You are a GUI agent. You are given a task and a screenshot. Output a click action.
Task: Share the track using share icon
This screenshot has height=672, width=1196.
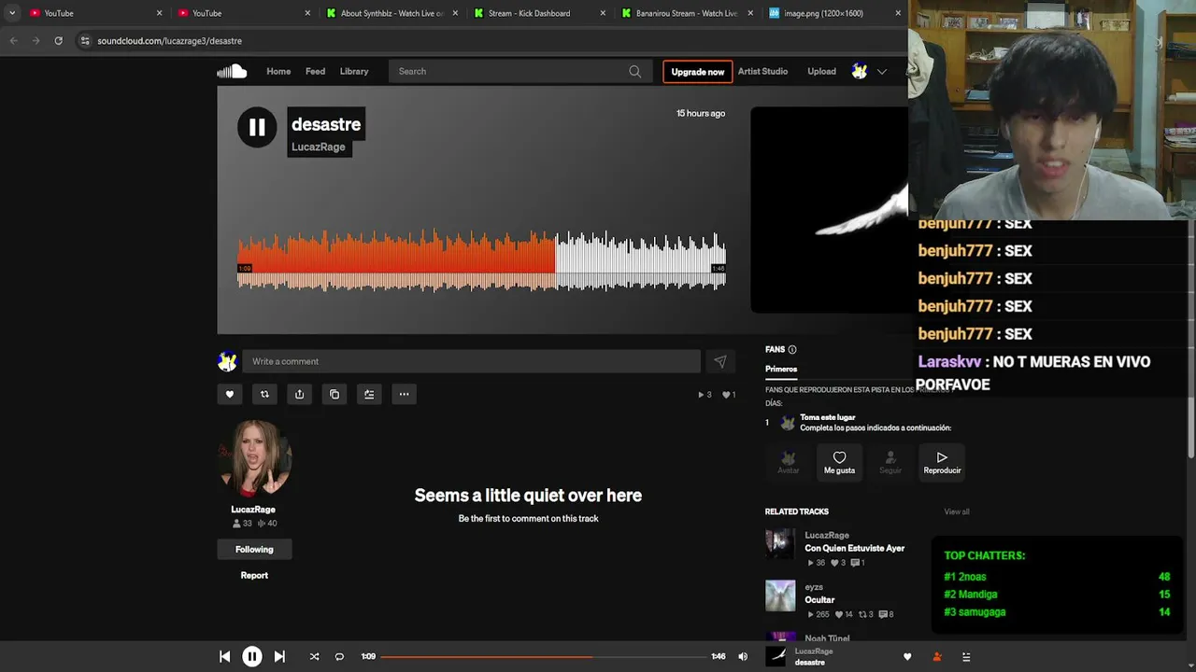click(x=299, y=394)
